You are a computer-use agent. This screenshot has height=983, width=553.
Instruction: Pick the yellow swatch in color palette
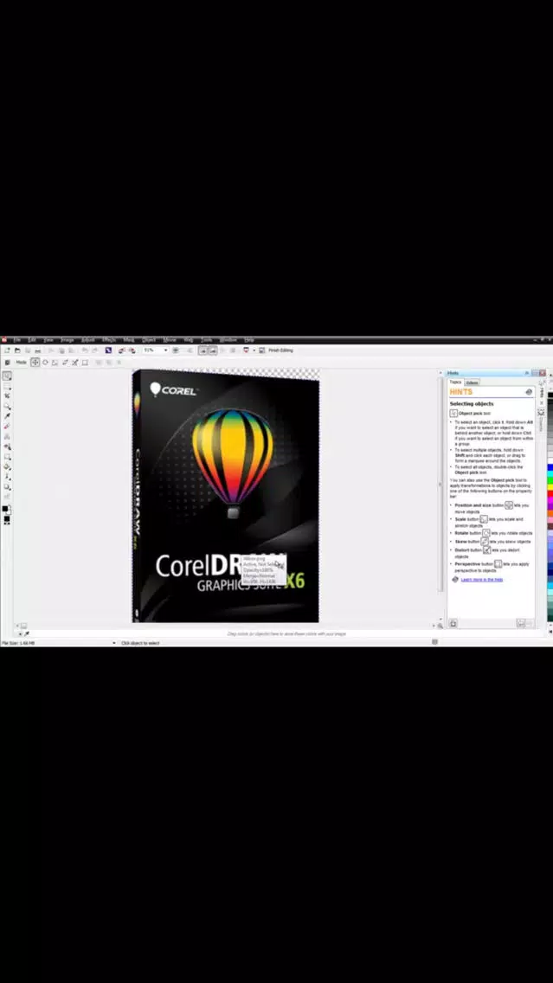(550, 487)
